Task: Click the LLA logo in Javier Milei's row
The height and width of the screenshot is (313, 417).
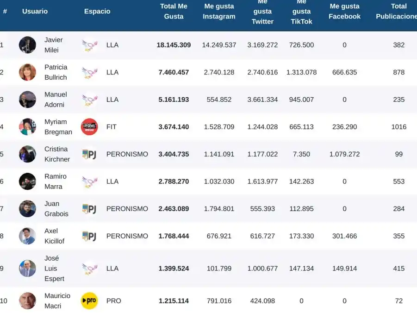Action: pos(89,45)
